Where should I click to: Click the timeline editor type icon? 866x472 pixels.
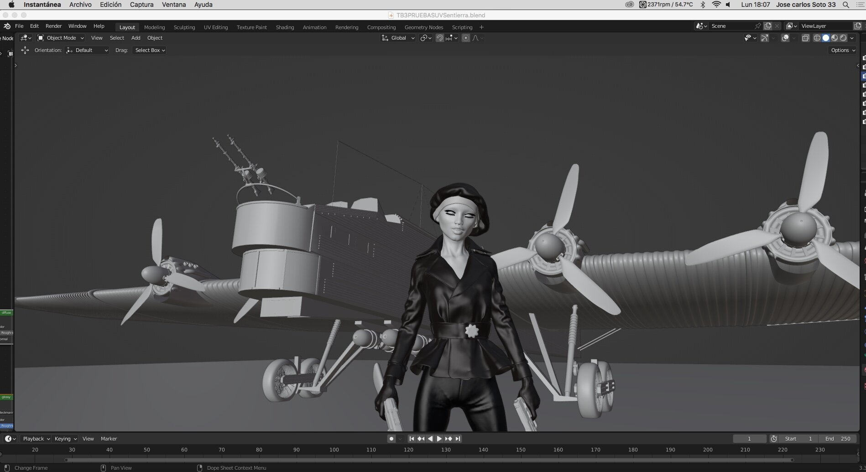(10, 439)
